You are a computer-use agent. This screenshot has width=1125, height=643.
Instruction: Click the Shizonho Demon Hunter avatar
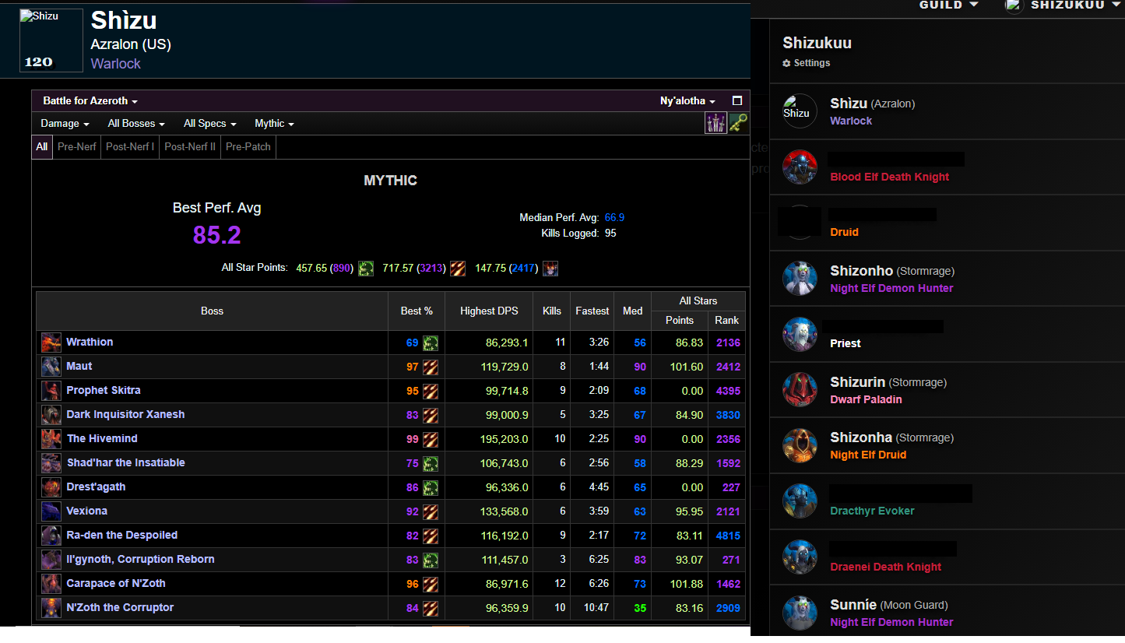(x=800, y=279)
